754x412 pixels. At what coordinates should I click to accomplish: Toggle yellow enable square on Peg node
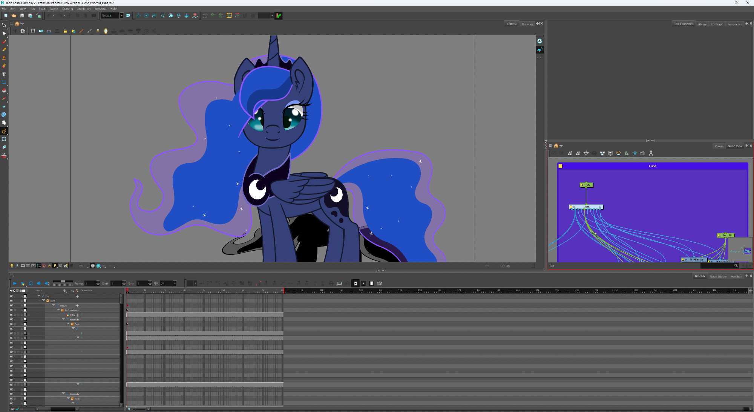[582, 185]
